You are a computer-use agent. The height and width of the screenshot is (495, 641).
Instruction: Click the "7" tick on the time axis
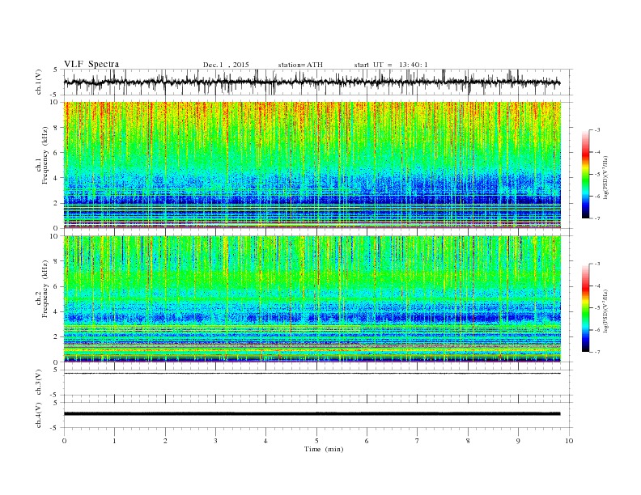(x=418, y=441)
